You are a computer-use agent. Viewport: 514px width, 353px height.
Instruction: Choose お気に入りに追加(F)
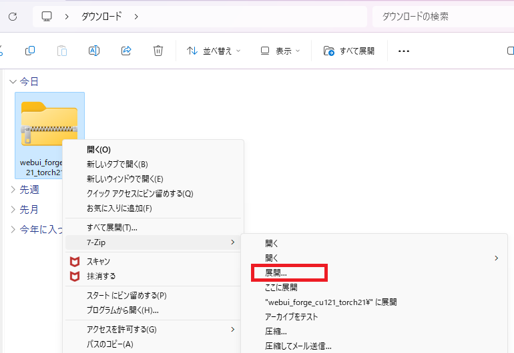[153, 208]
